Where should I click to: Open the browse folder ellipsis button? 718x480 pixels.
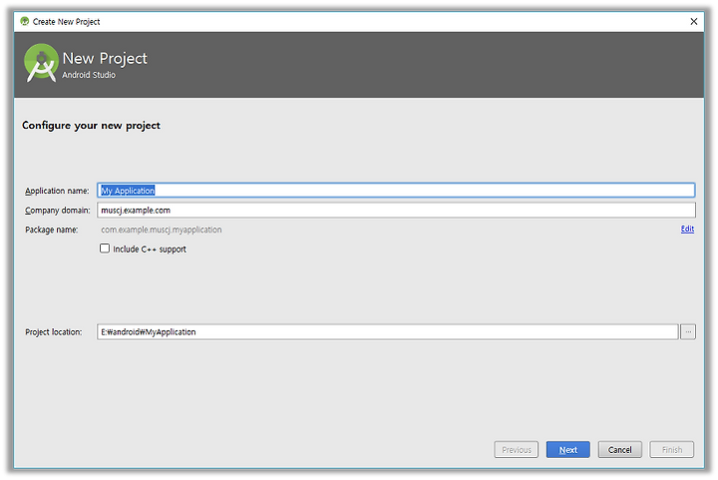688,332
